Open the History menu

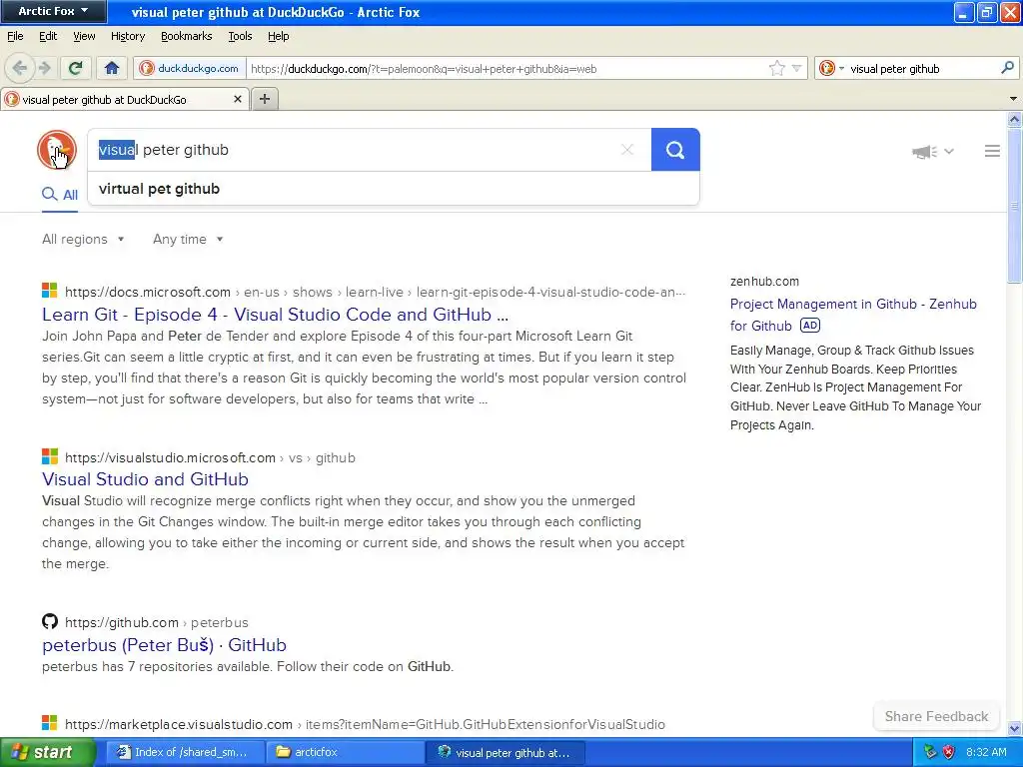click(x=127, y=37)
